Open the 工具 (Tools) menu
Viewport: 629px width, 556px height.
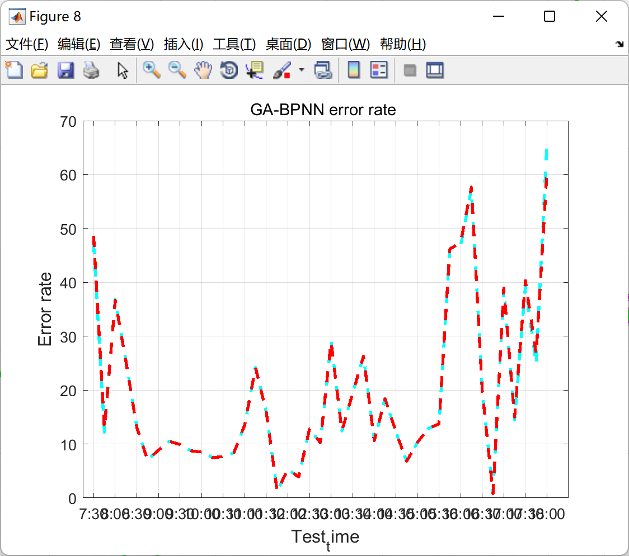[235, 44]
